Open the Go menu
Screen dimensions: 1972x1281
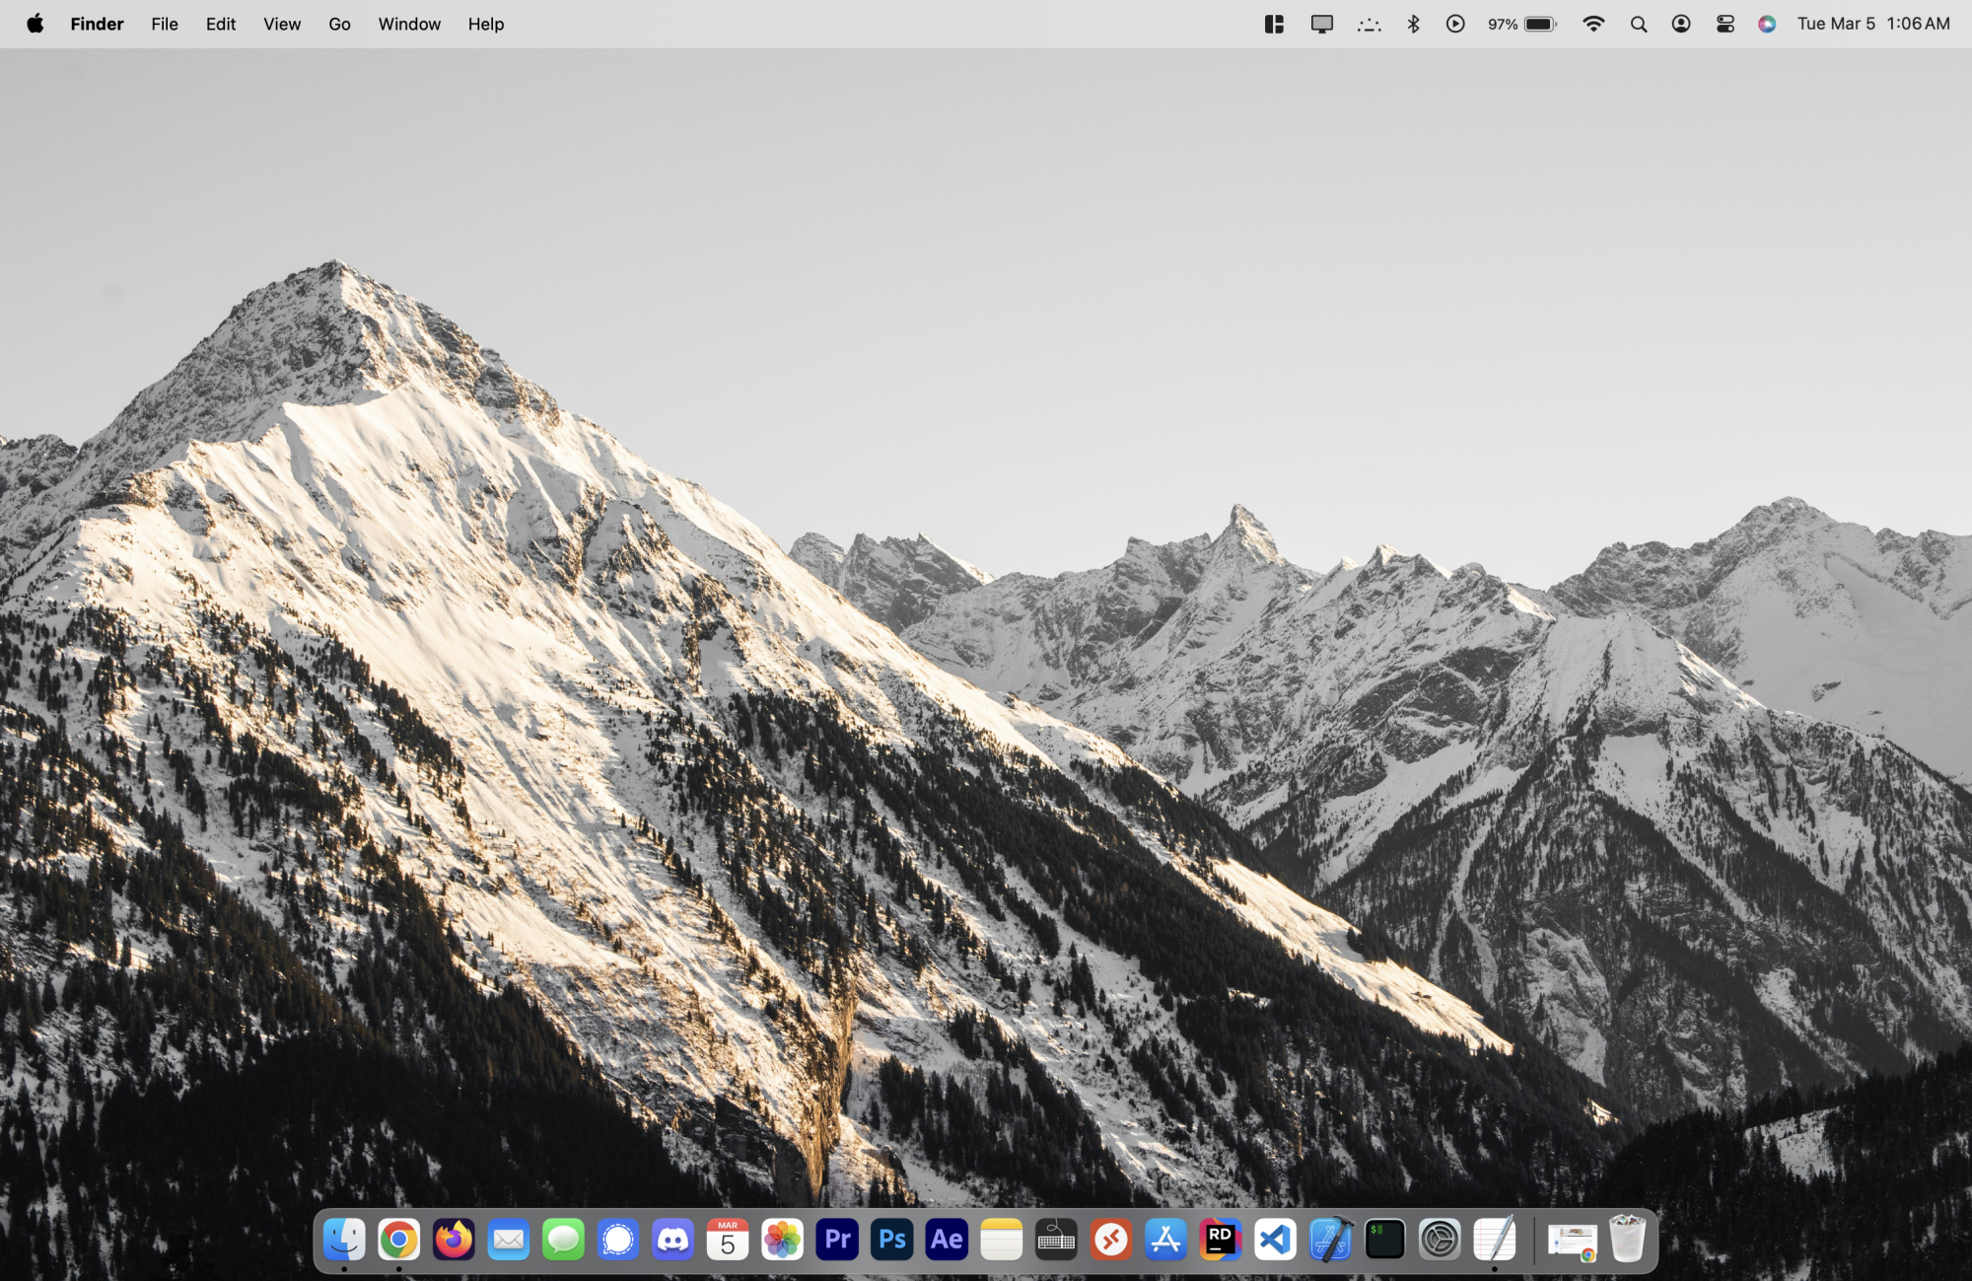pos(339,24)
